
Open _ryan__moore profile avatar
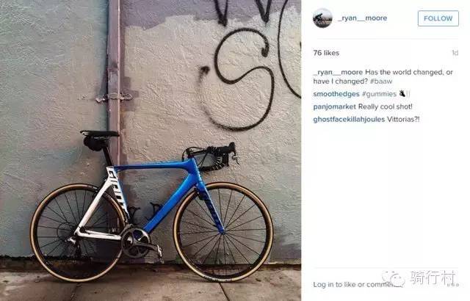click(322, 18)
